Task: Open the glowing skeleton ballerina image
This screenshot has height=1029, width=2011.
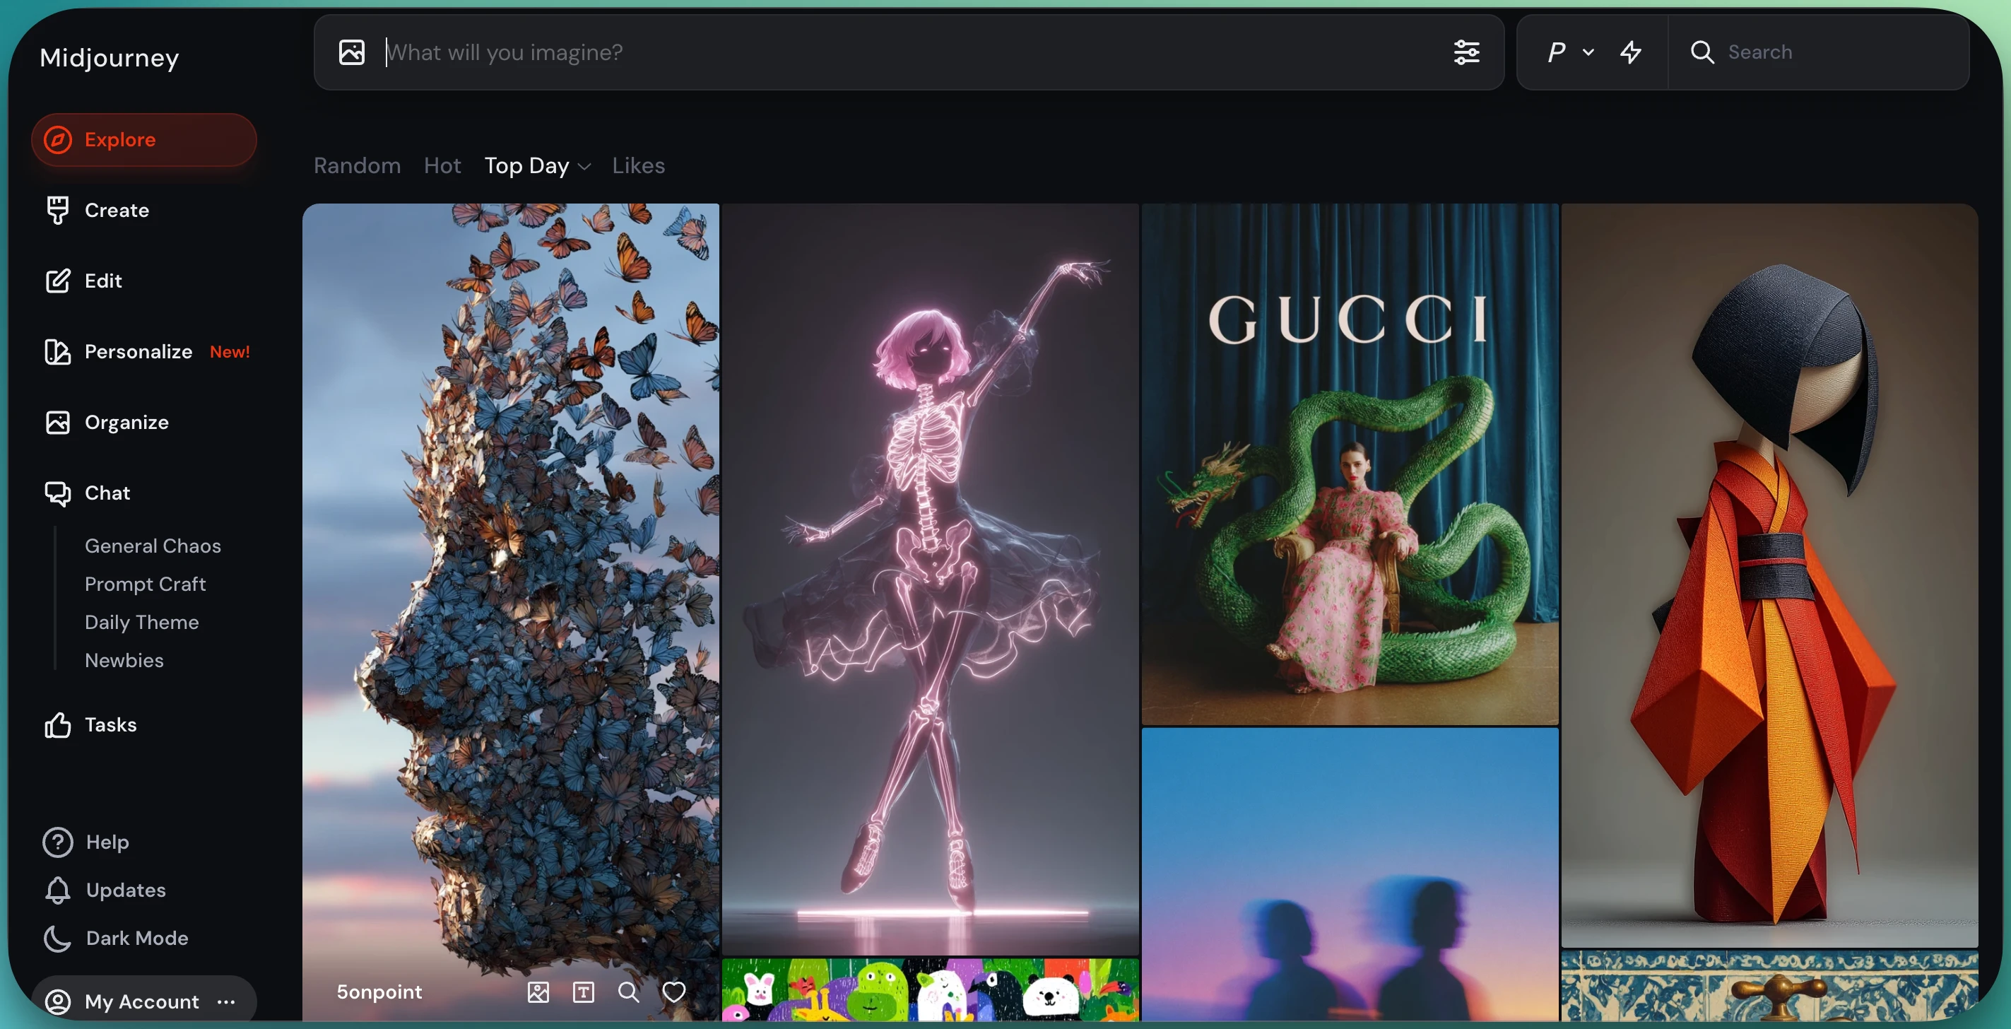Action: [930, 580]
